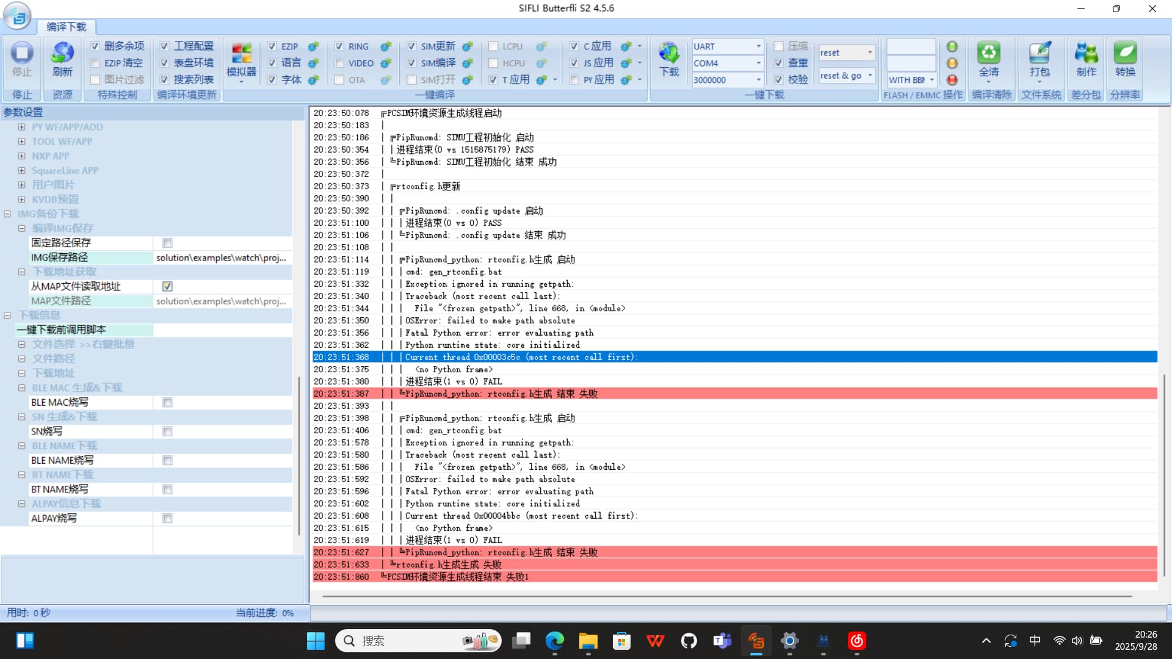
Task: Click the red FLASH status light
Action: click(952, 80)
